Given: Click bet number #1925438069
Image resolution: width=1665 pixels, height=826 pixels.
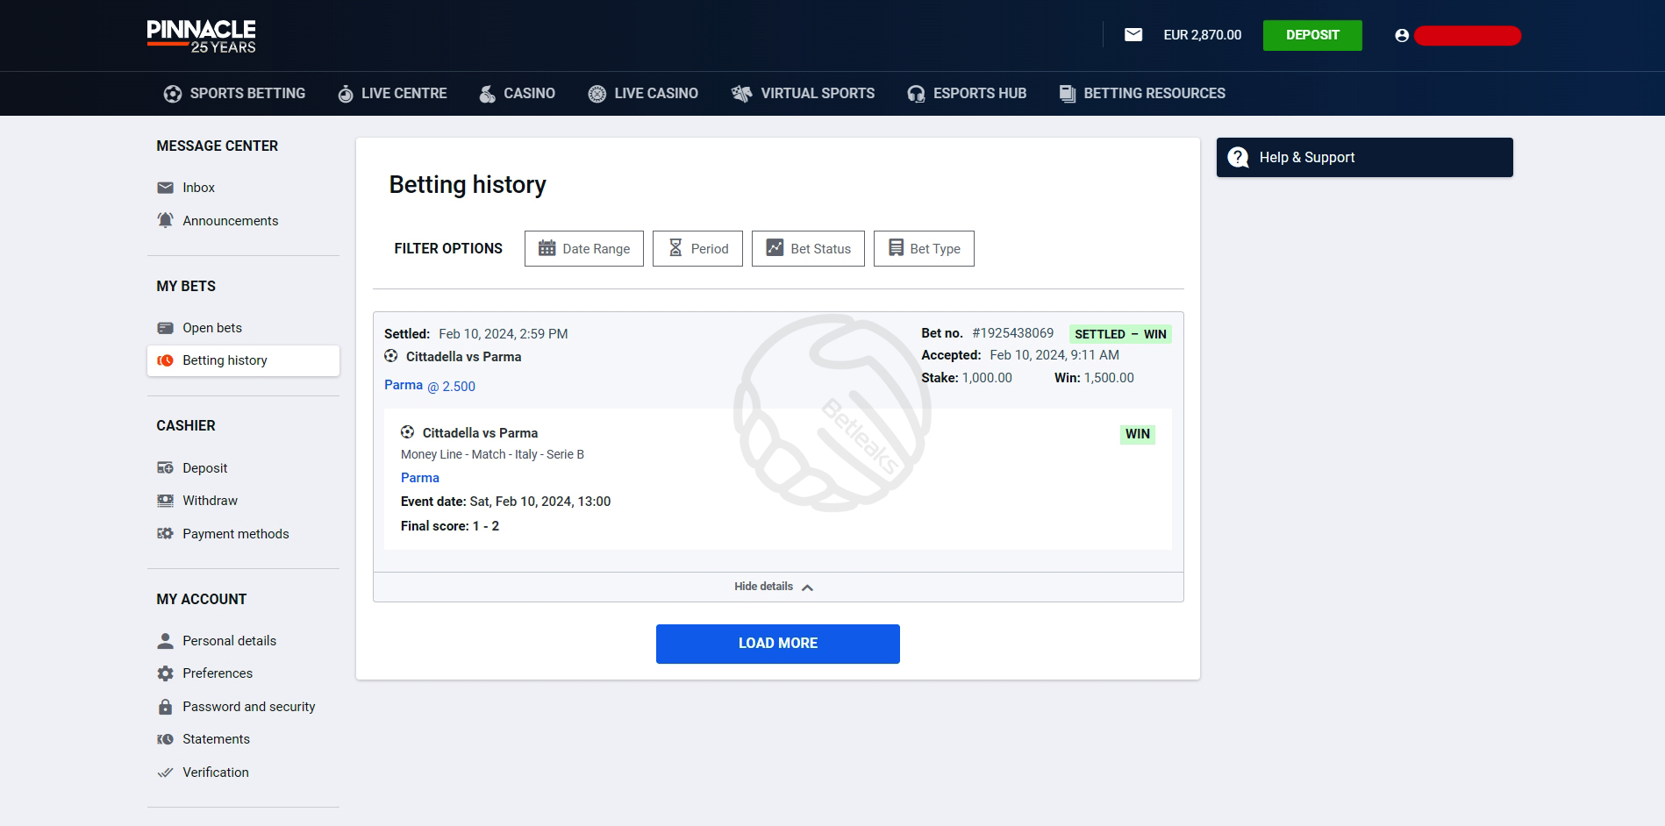Looking at the screenshot, I should tap(1013, 333).
